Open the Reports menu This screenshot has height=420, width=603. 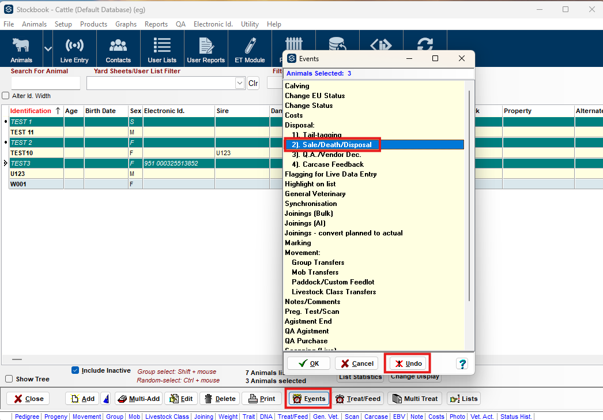click(x=156, y=24)
